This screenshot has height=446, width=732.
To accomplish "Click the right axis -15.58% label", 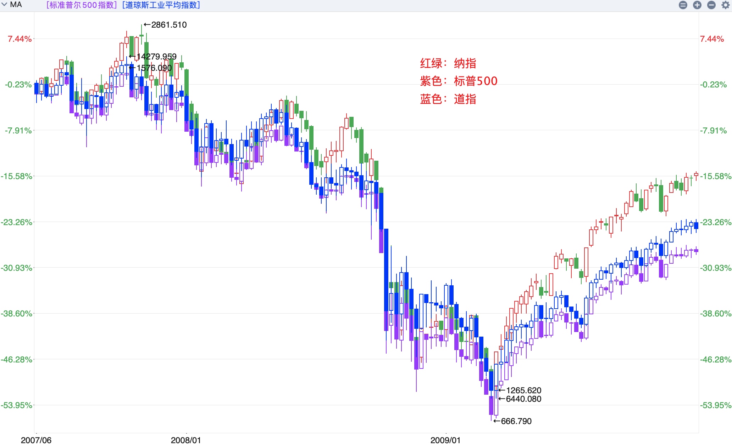I will [716, 176].
